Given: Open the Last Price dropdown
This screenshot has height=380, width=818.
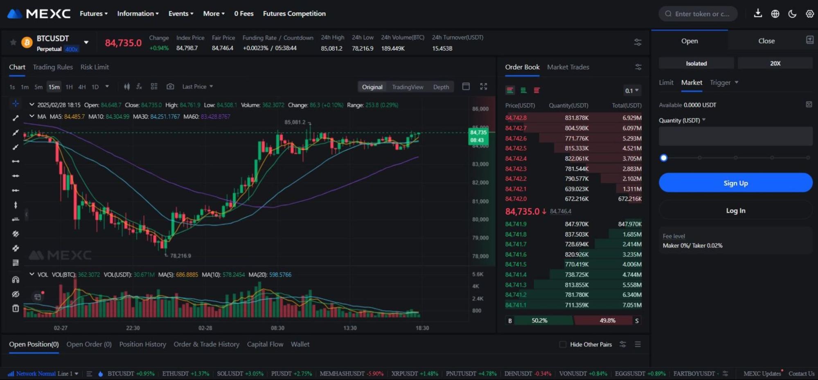Looking at the screenshot, I should click(x=198, y=87).
